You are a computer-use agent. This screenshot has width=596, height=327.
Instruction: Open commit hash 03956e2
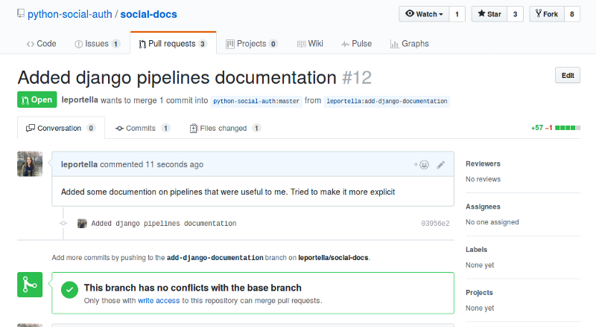(x=435, y=223)
